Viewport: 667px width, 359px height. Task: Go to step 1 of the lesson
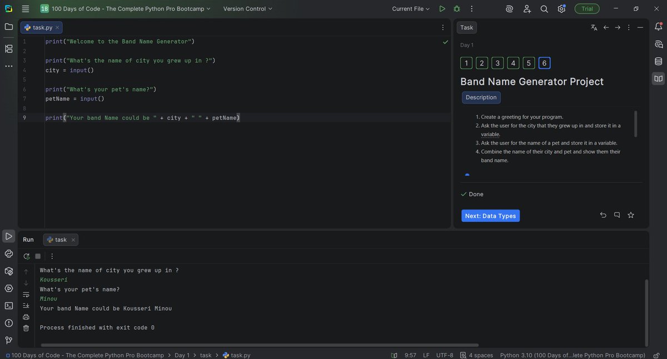point(466,63)
